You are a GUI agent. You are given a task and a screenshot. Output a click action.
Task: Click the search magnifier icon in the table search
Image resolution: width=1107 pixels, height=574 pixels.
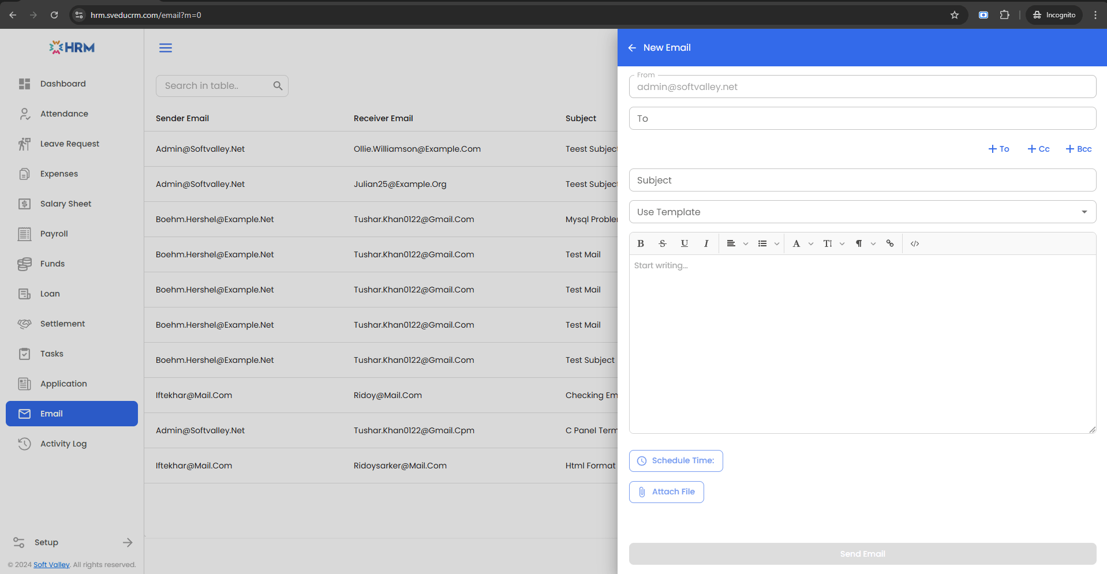coord(278,86)
